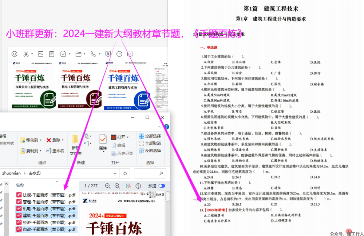
Task: Open chat history clock bubble icon
Action: (x=130, y=54)
